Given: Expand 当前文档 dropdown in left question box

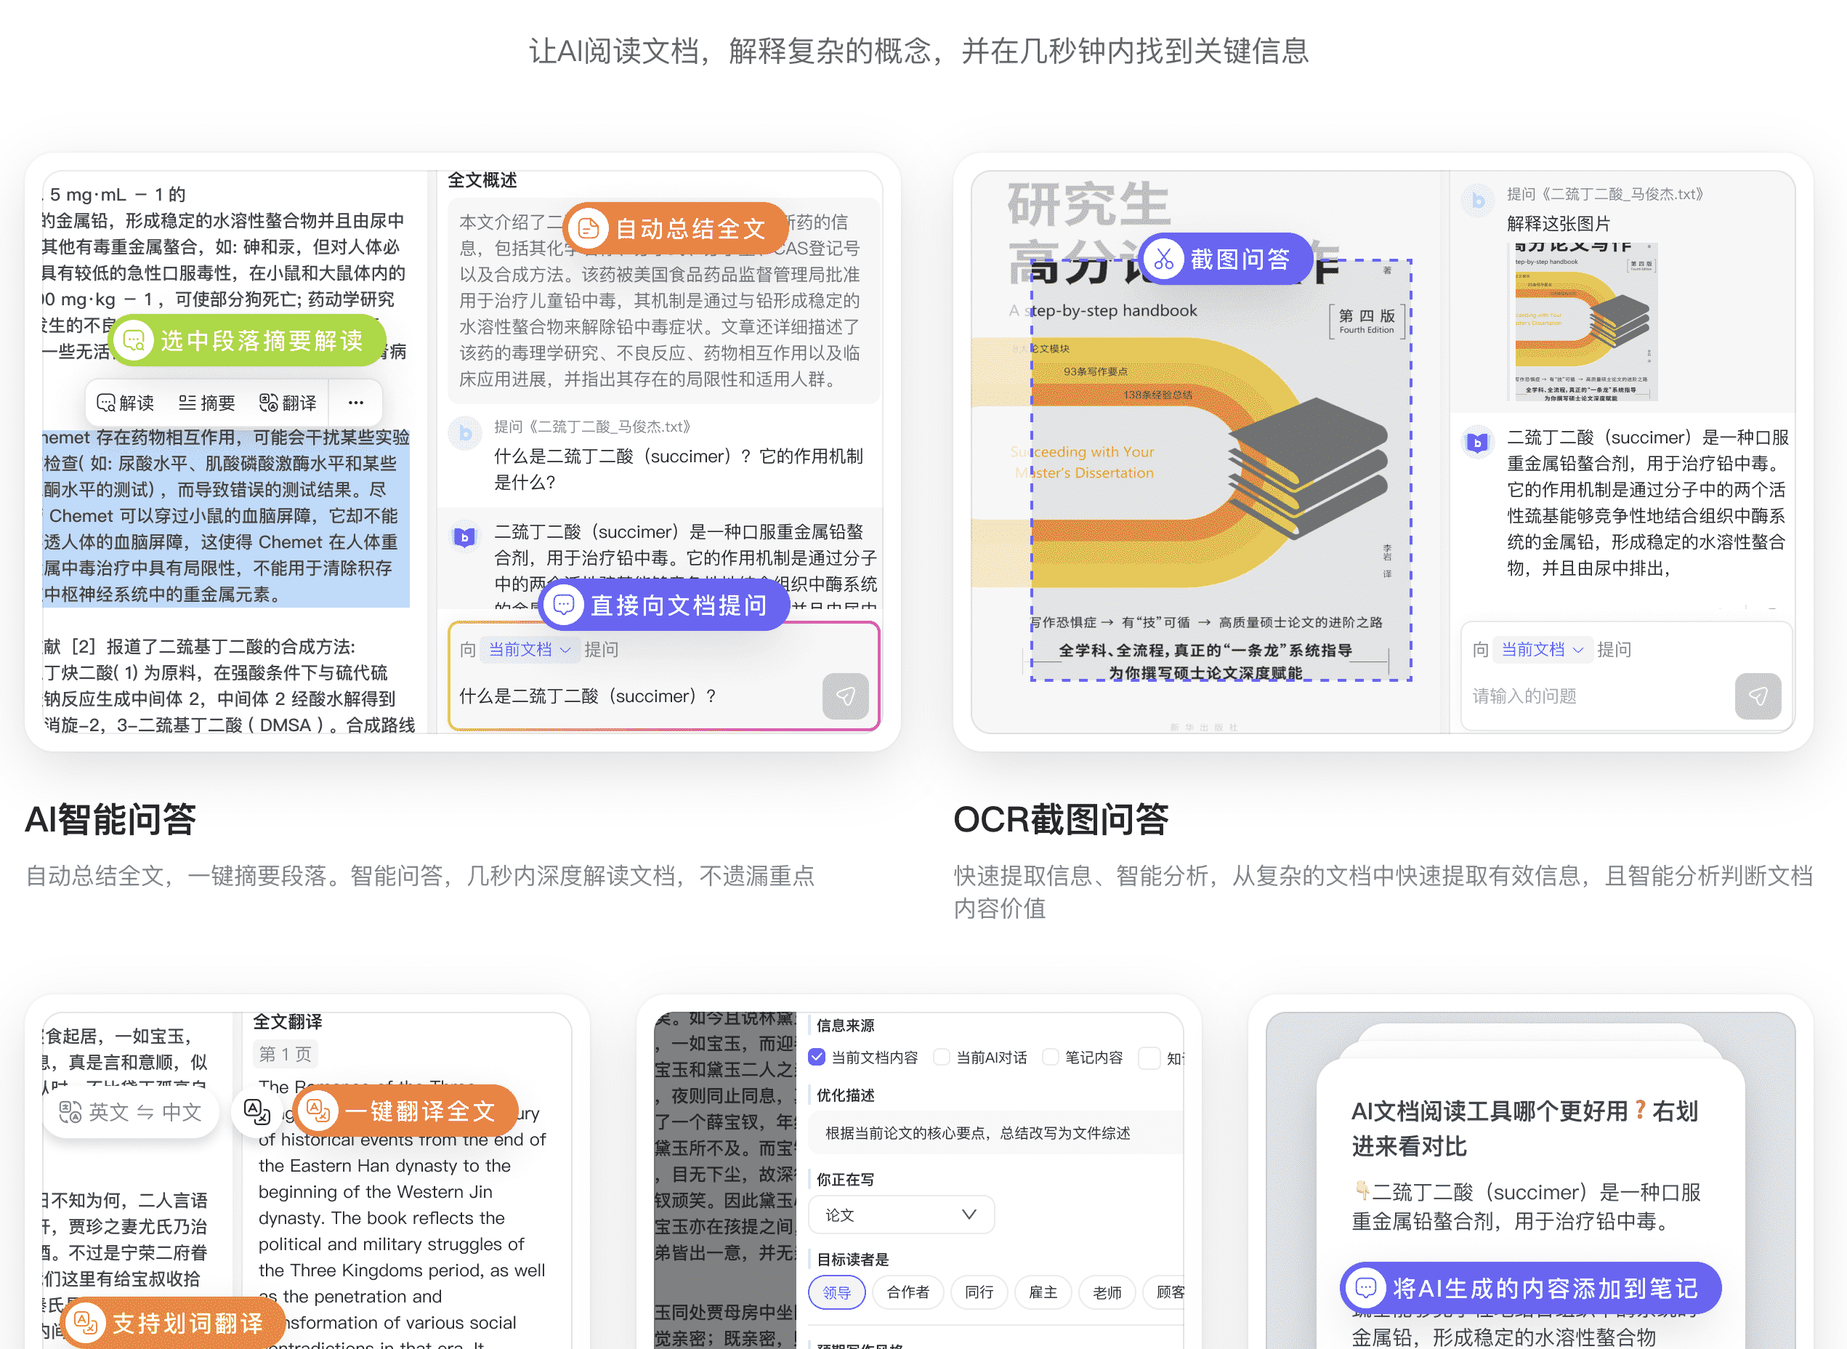Looking at the screenshot, I should (530, 650).
